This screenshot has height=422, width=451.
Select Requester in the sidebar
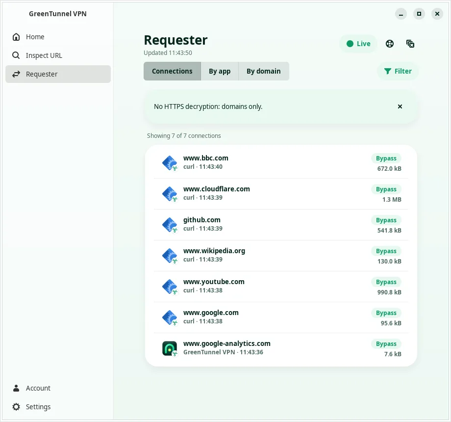tap(58, 74)
